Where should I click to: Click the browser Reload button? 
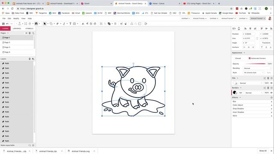coord(12,9)
